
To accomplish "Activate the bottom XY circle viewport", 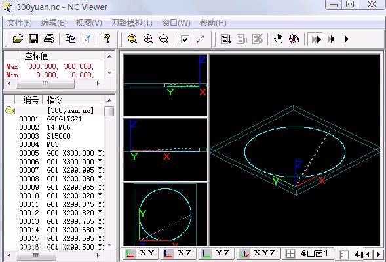I will pyautogui.click(x=165, y=214).
